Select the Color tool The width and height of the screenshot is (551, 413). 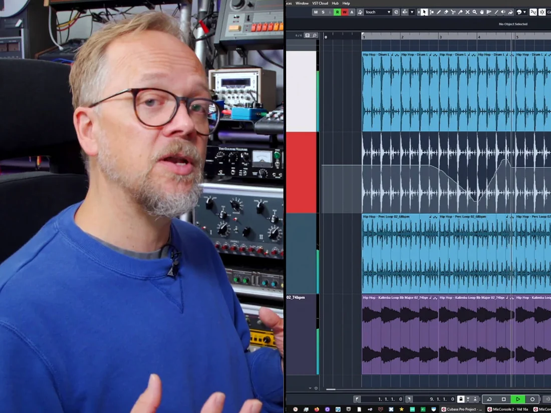point(510,12)
